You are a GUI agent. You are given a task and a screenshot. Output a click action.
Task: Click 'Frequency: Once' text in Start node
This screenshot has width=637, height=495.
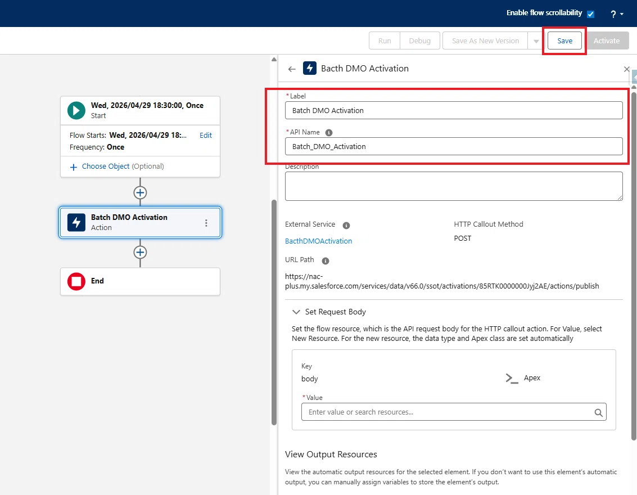[x=97, y=147]
